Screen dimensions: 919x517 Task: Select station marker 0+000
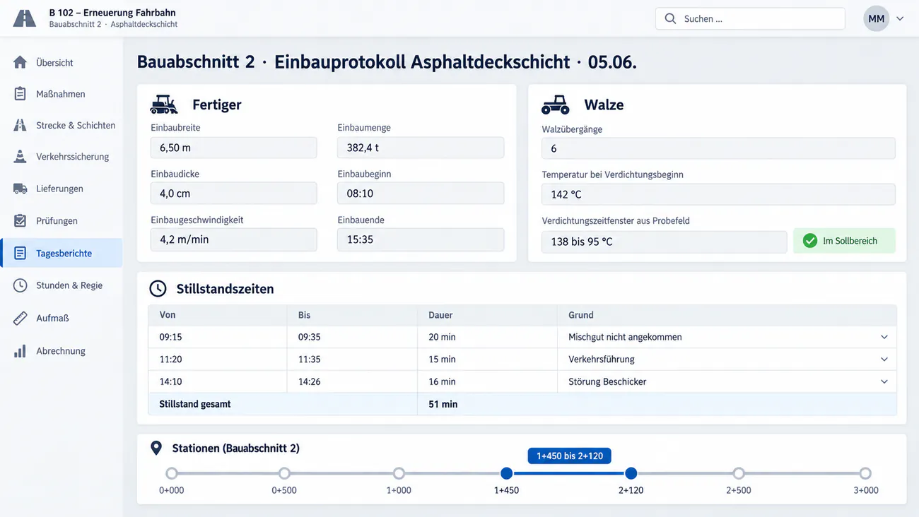[172, 473]
